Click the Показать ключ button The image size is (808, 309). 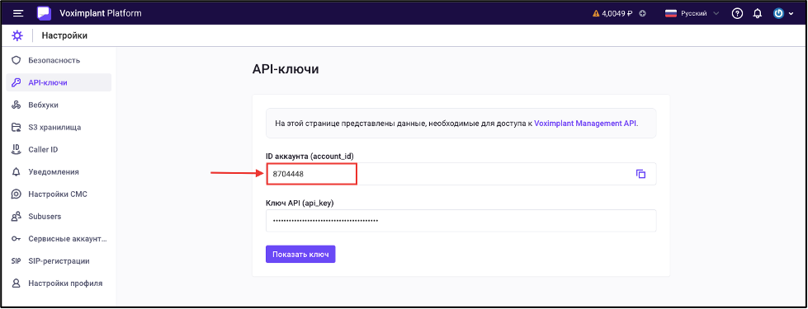300,254
